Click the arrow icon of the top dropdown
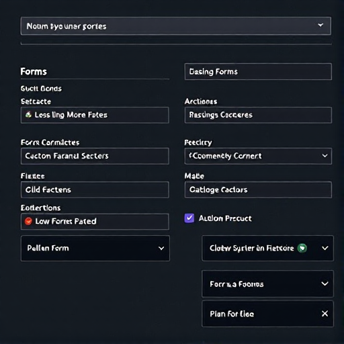 coord(320,26)
